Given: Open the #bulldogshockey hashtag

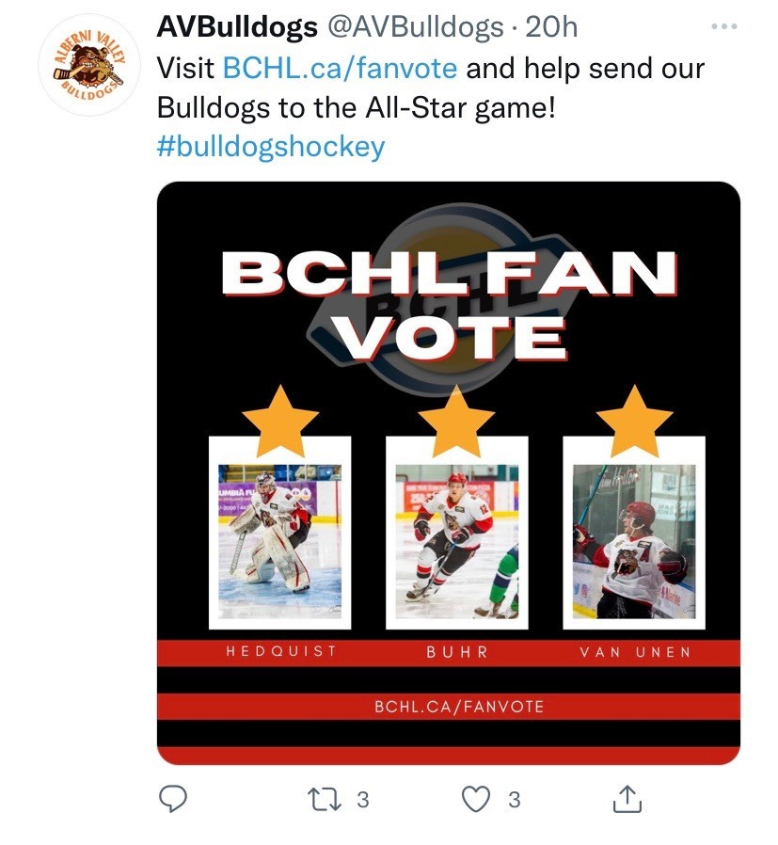Looking at the screenshot, I should pos(271,147).
